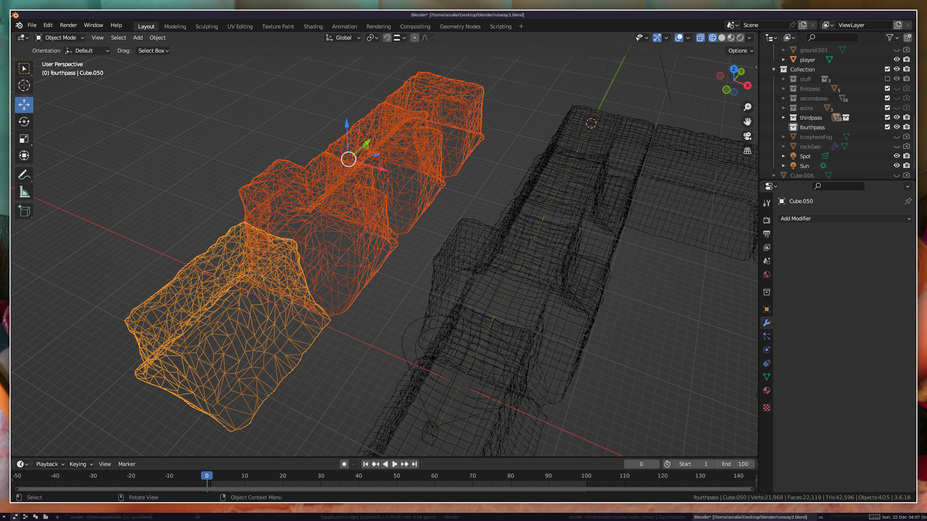Uncheck the thirdpass collection checkbox
This screenshot has height=521, width=927.
887,117
